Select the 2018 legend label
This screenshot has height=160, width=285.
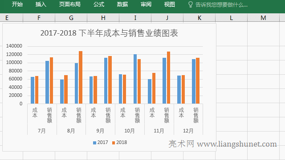click(x=122, y=142)
